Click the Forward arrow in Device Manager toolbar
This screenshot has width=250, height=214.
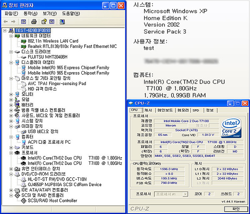click(x=13, y=22)
